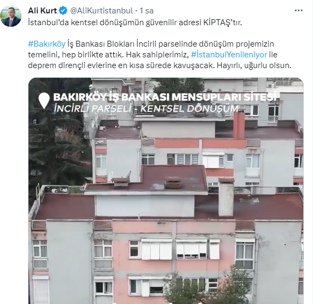Open the Ali Kurt display name link

(x=42, y=11)
